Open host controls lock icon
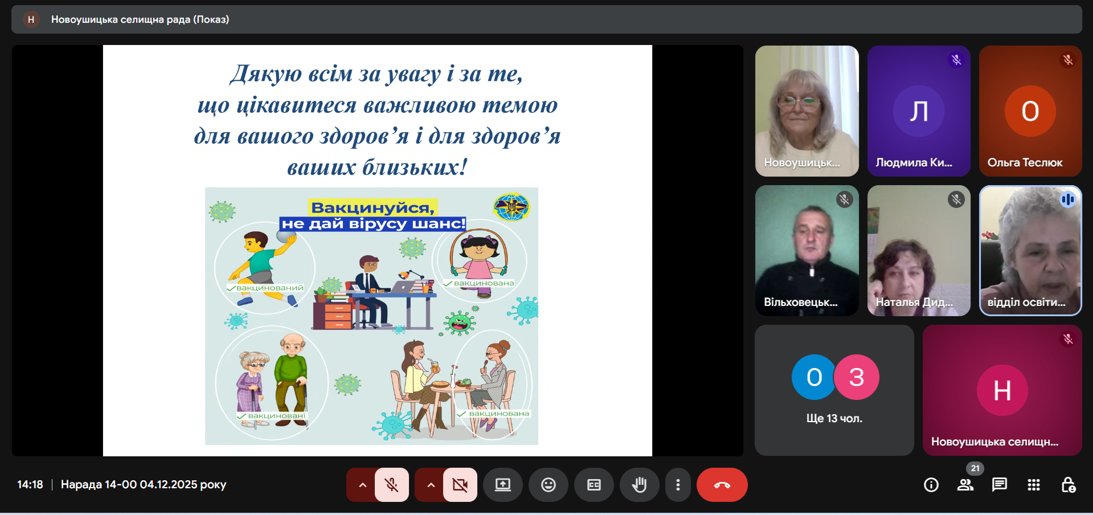This screenshot has width=1093, height=515. point(1068,485)
